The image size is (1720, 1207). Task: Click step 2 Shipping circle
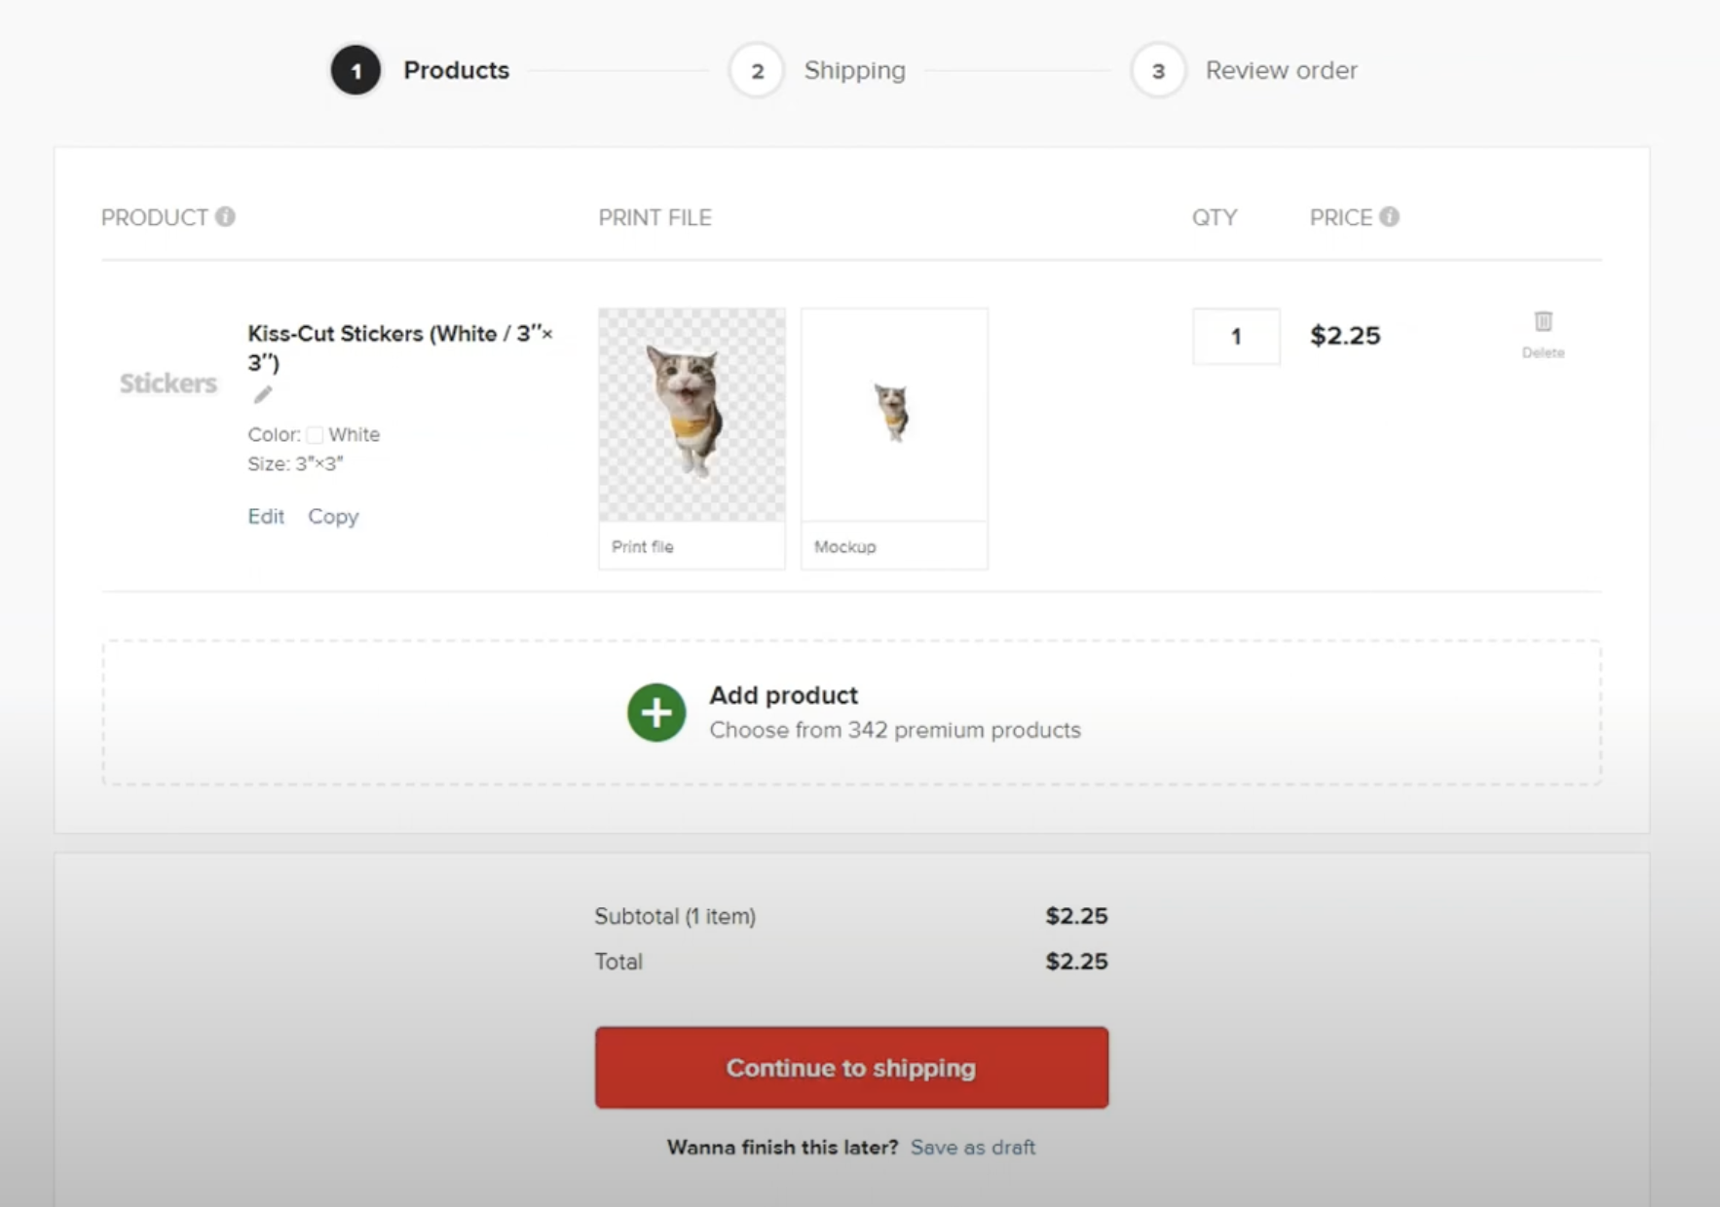[757, 70]
